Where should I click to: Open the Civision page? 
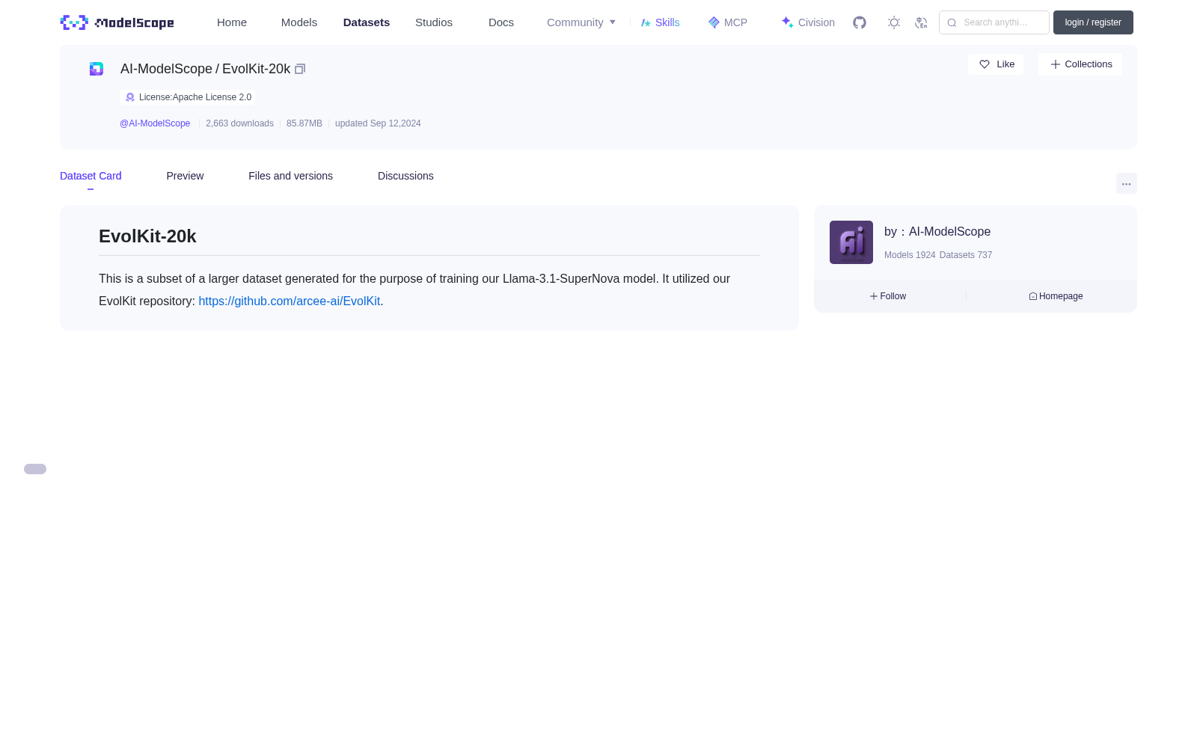click(808, 22)
